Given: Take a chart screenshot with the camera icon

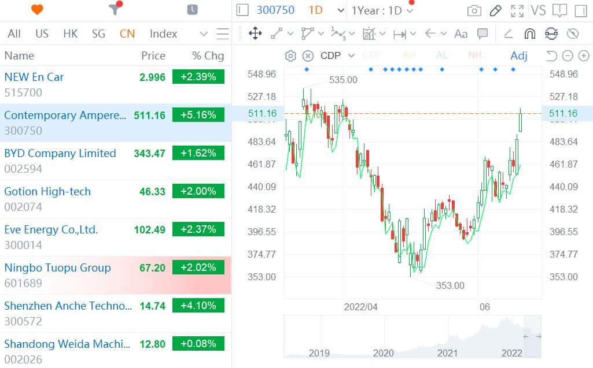Looking at the screenshot, I should pos(474,10).
